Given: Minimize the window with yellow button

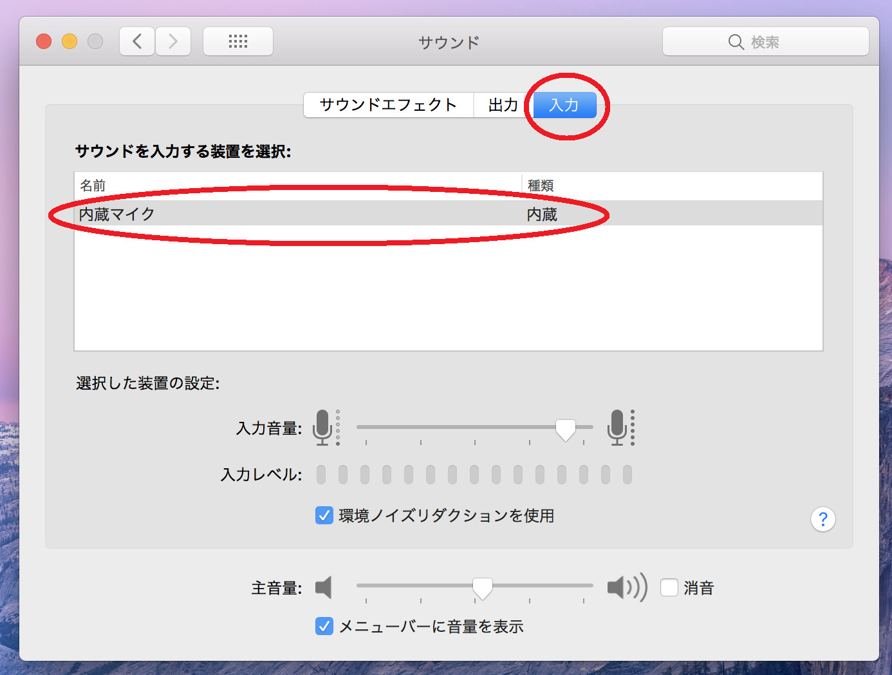Looking at the screenshot, I should pos(70,42).
